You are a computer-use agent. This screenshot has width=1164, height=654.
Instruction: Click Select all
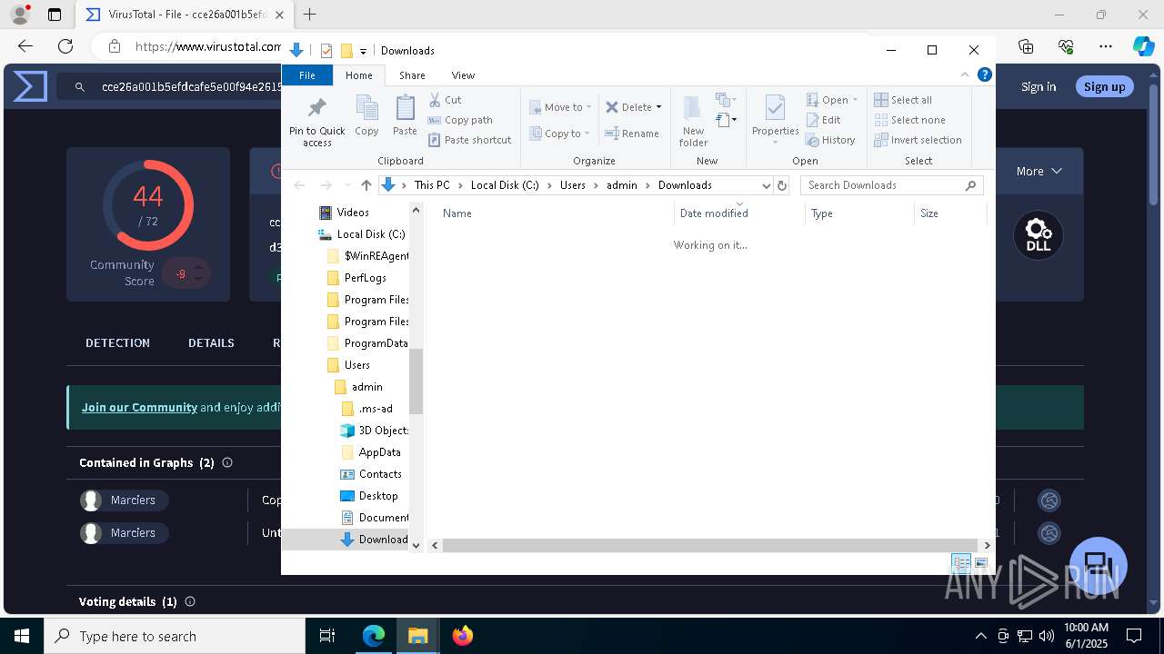903,100
